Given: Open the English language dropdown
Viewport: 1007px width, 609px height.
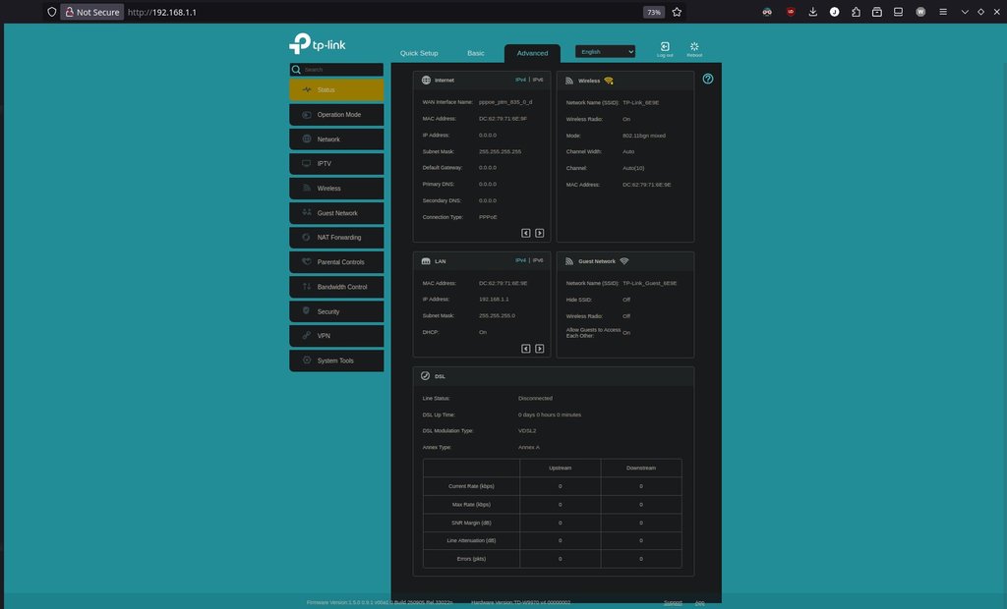Looking at the screenshot, I should coord(605,51).
